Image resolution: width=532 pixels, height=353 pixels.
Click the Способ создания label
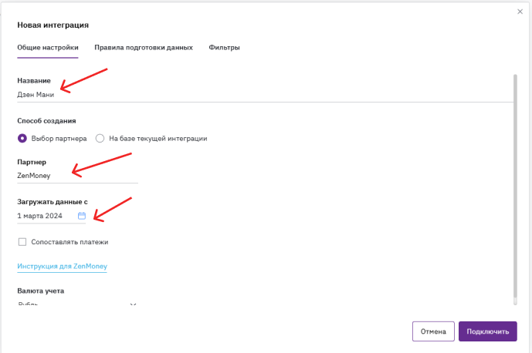(x=46, y=121)
